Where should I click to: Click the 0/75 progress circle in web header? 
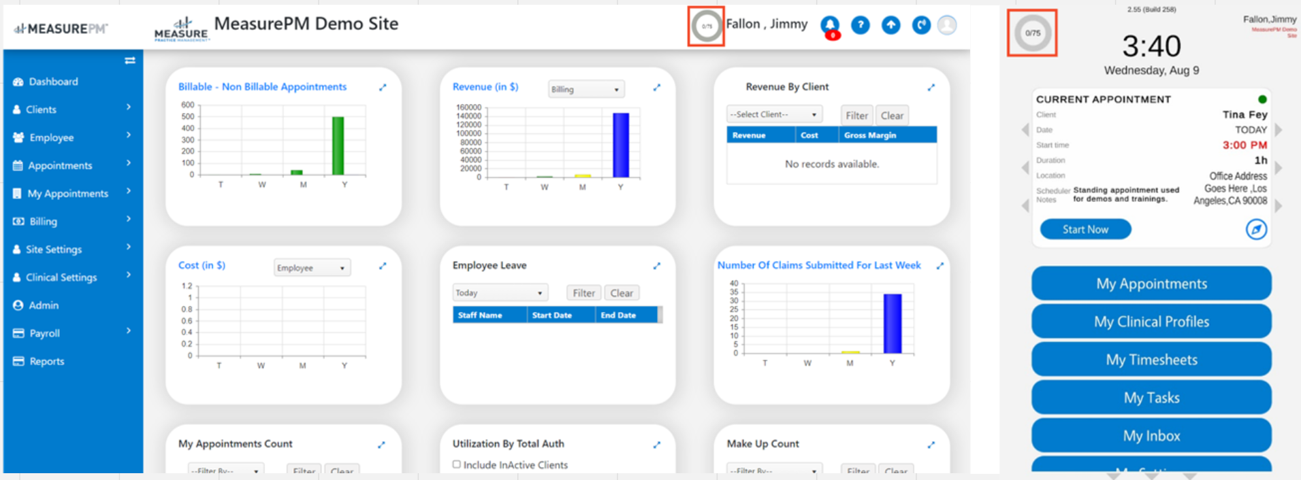pos(707,27)
